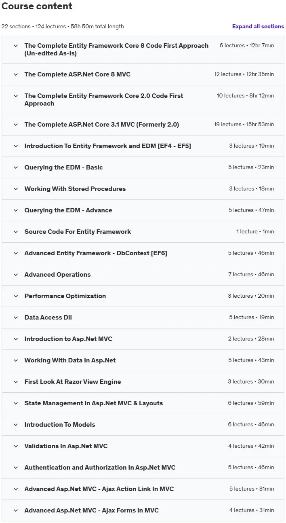Select Data Access Dll section heading
This screenshot has width=286, height=523.
pyautogui.click(x=48, y=318)
